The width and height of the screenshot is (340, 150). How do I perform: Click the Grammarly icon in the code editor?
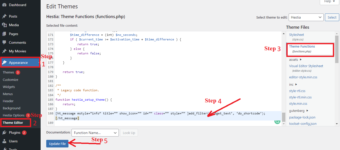277,122
